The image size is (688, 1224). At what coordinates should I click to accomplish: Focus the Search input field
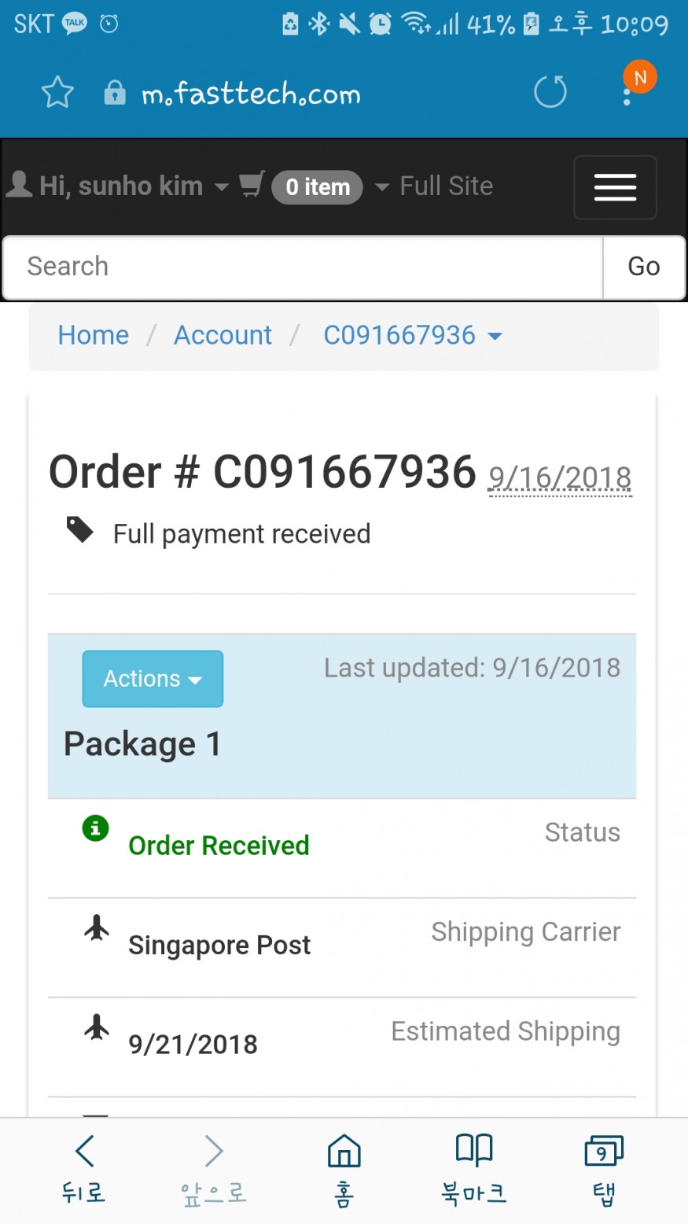click(x=303, y=267)
